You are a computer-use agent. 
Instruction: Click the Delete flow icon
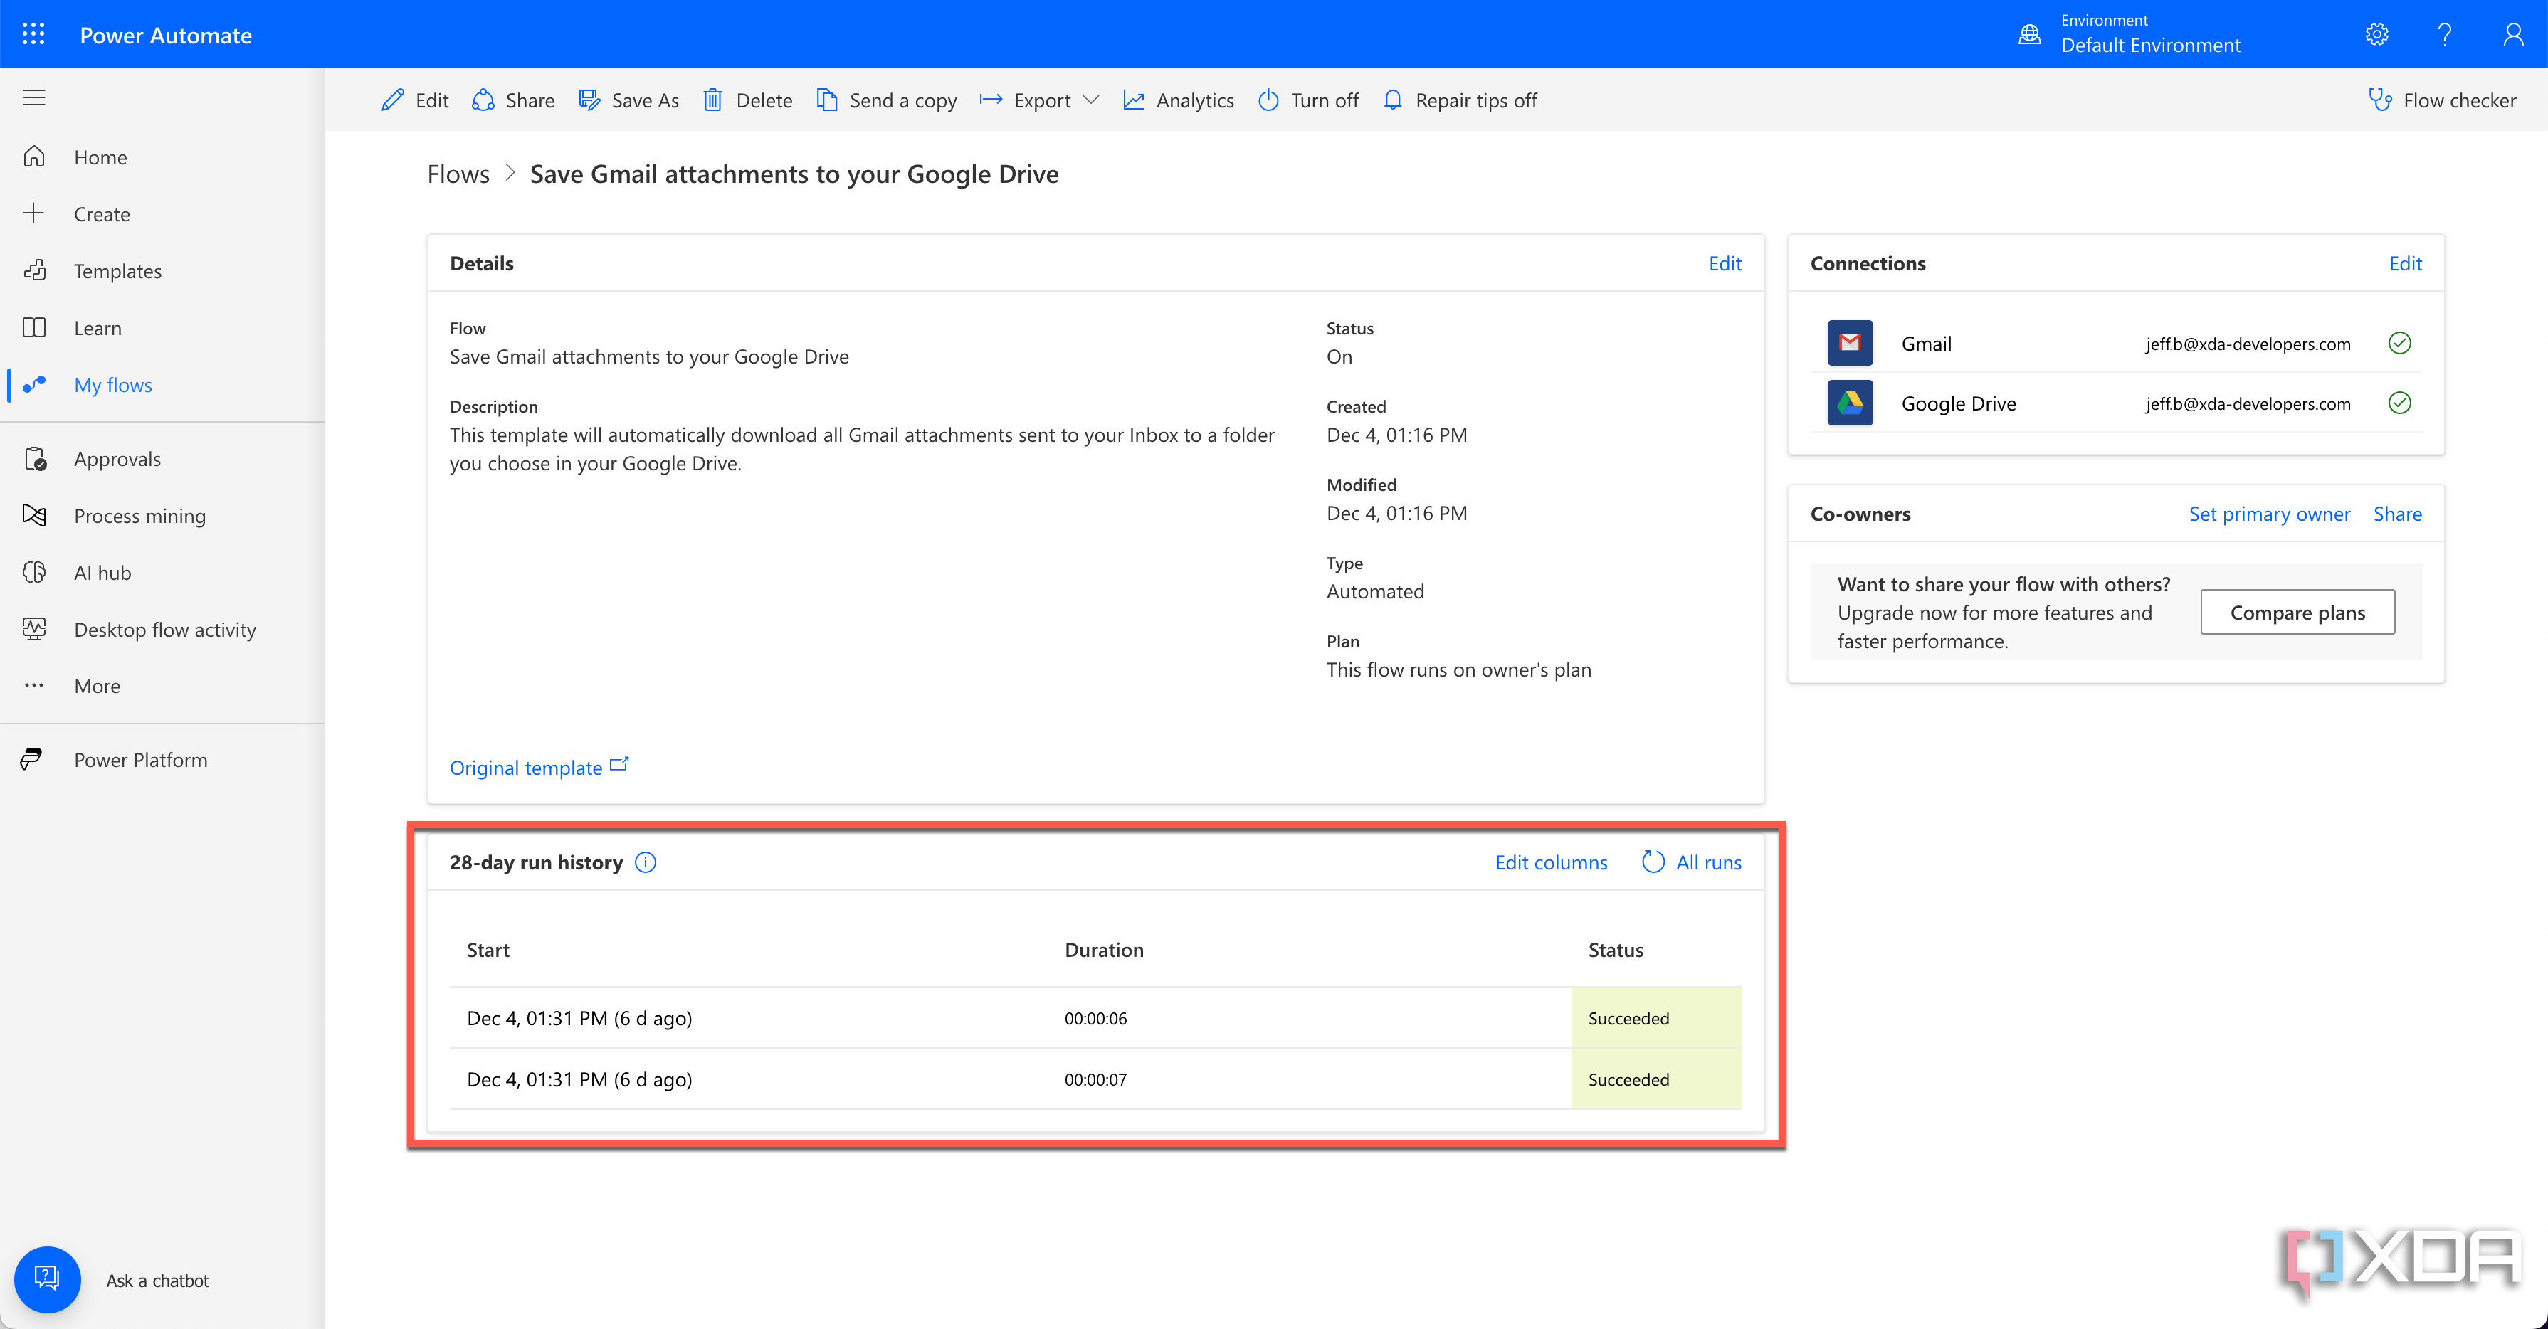coord(714,99)
